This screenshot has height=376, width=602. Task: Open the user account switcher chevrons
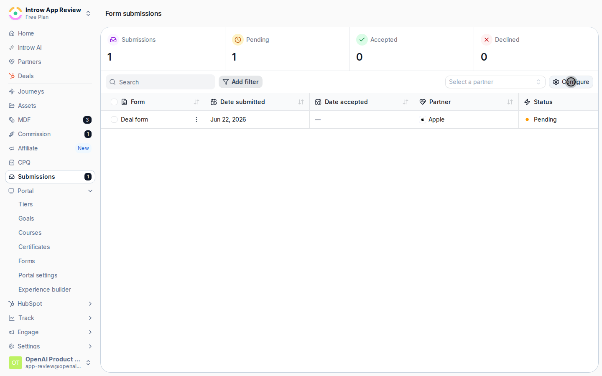click(x=88, y=363)
